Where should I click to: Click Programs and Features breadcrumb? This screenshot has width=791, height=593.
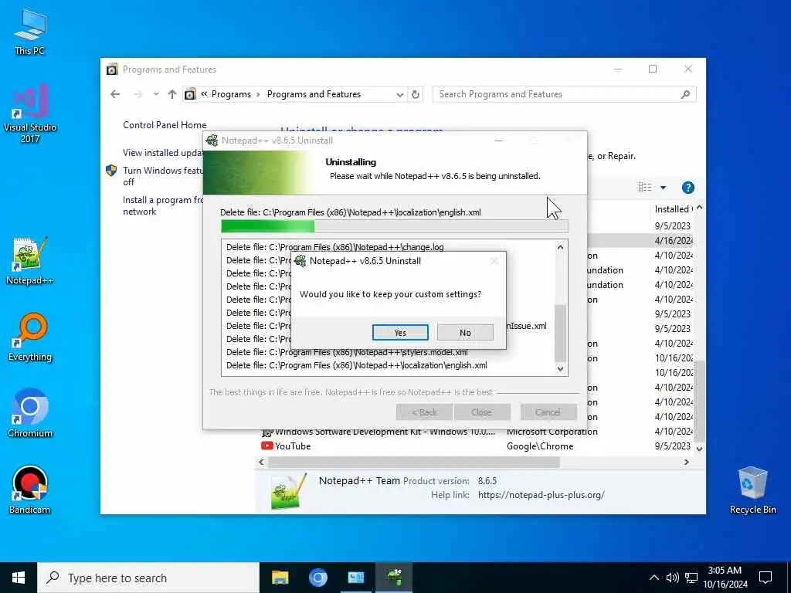(x=314, y=94)
